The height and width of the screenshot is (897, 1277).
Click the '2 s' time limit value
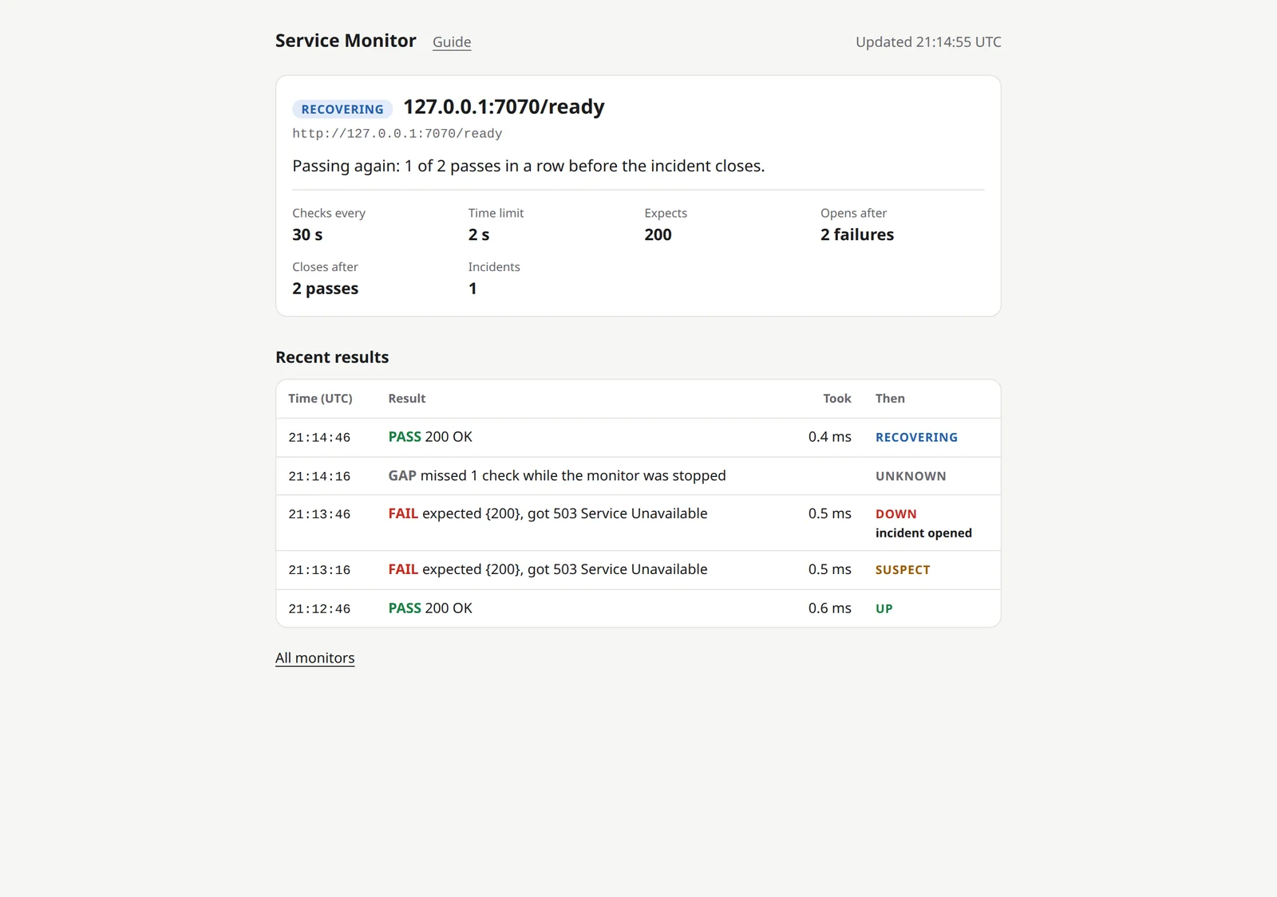click(479, 234)
